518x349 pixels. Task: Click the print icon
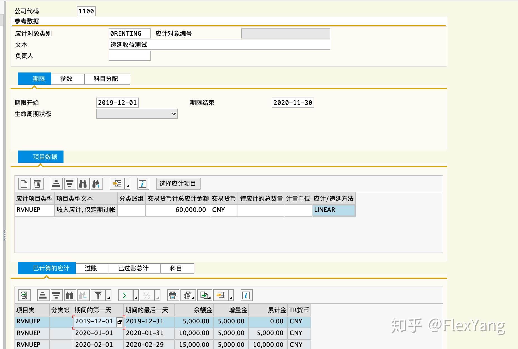coord(173,295)
